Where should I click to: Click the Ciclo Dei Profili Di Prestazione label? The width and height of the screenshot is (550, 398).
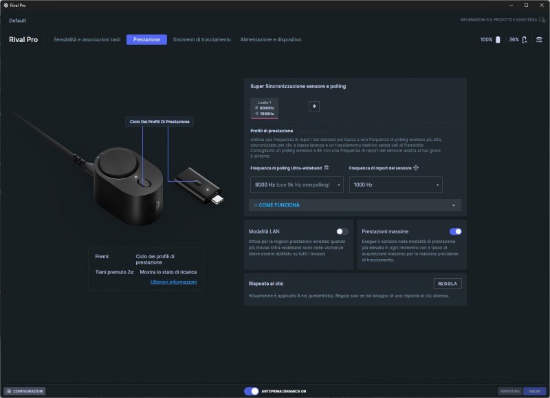click(159, 122)
